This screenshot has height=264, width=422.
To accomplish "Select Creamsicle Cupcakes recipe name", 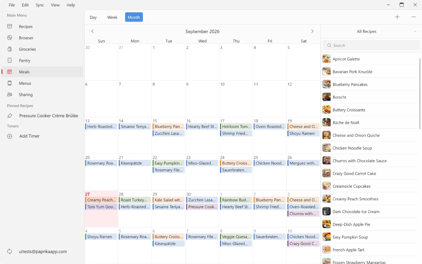I will pyautogui.click(x=351, y=186).
